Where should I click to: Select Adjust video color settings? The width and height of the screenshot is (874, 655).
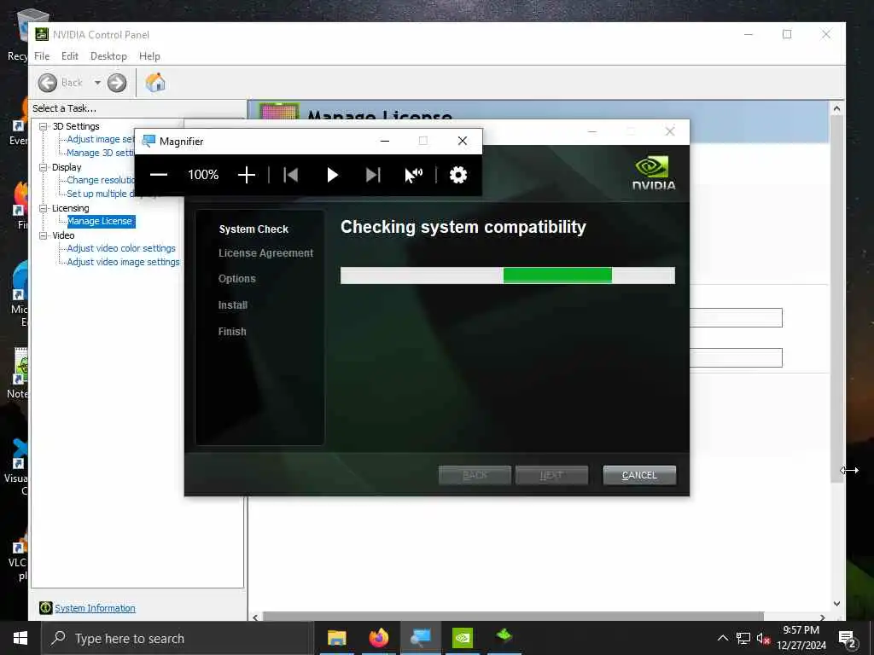pyautogui.click(x=121, y=248)
